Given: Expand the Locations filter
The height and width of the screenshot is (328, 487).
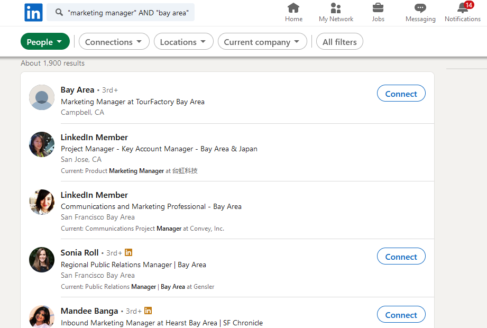Looking at the screenshot, I should pos(183,42).
